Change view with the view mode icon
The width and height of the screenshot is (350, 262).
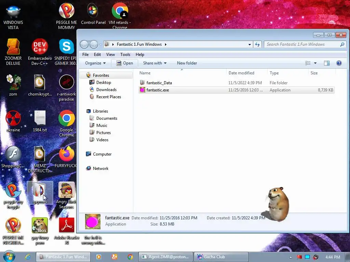pos(308,63)
